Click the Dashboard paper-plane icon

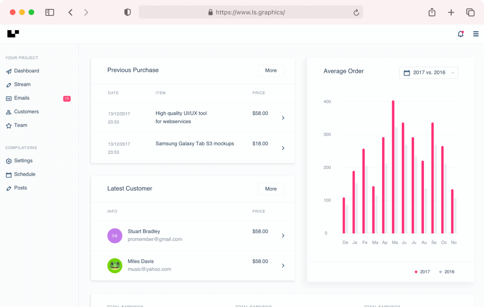(8, 71)
